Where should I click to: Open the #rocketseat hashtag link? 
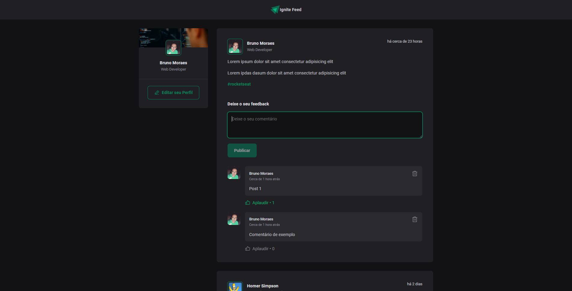tap(239, 84)
